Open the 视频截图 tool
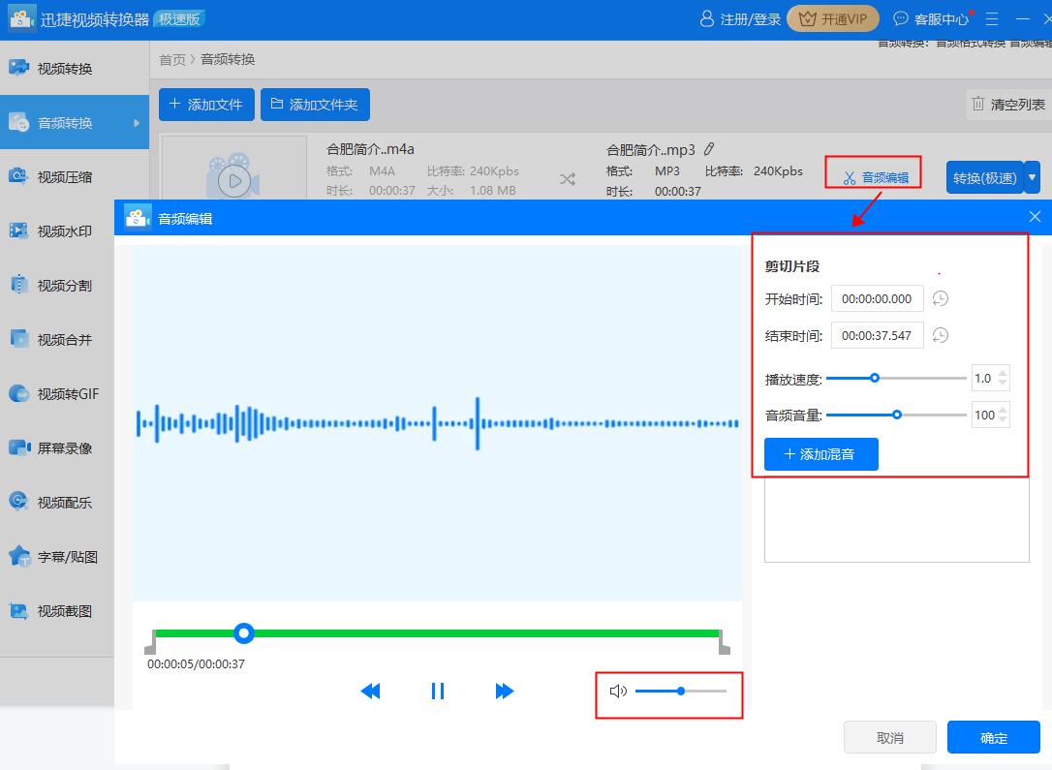Image resolution: width=1052 pixels, height=770 pixels. pos(58,610)
